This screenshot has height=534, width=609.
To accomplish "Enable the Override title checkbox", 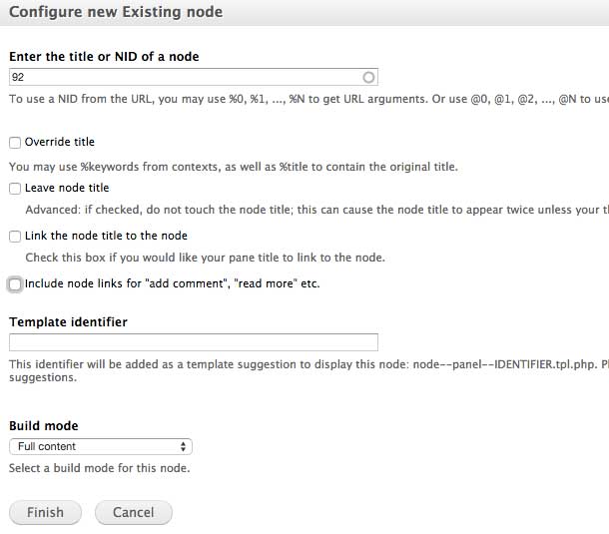I will click(x=15, y=143).
